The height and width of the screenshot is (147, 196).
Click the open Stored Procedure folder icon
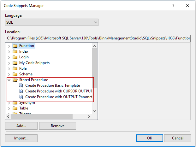pos(15,80)
